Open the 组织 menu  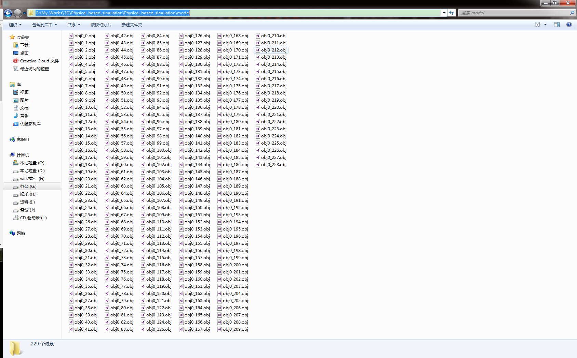click(15, 25)
